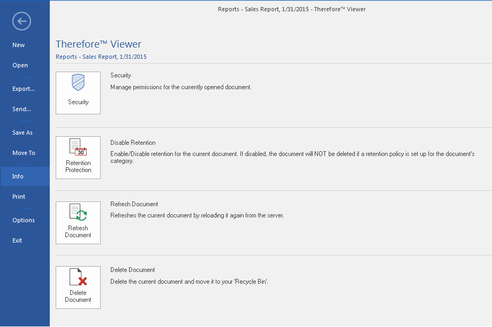Click the Retention Protection calendar document icon
Screen dimensions: 492x327
[78, 147]
